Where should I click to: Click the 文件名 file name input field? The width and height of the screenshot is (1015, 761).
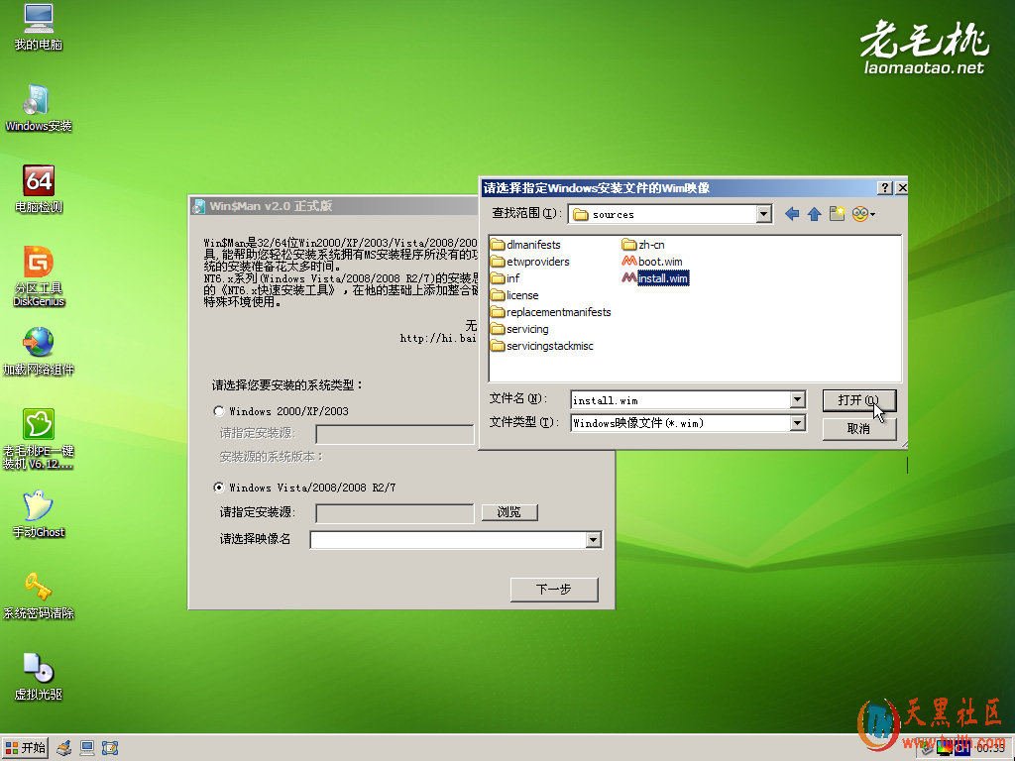tap(680, 400)
